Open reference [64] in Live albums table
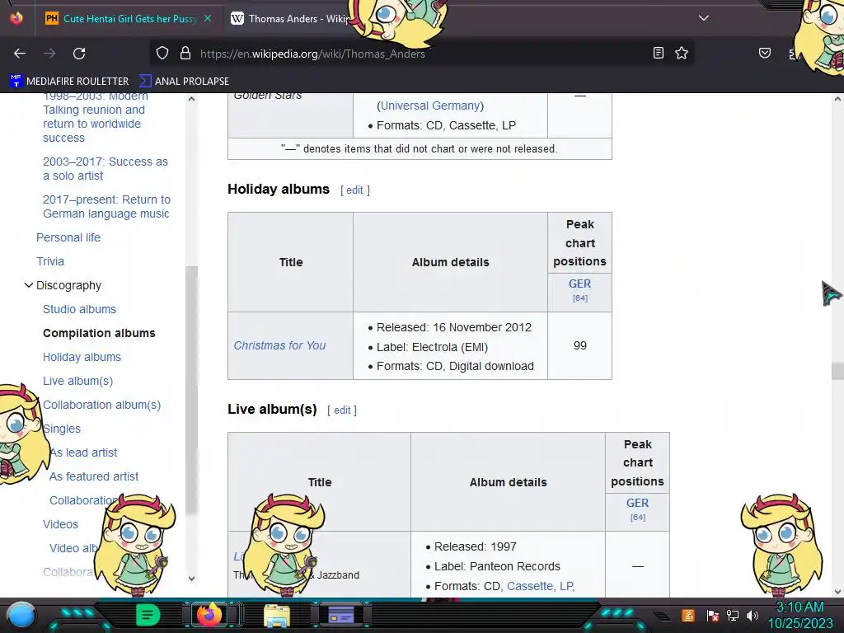Screen dimensions: 844x633 click(x=638, y=518)
